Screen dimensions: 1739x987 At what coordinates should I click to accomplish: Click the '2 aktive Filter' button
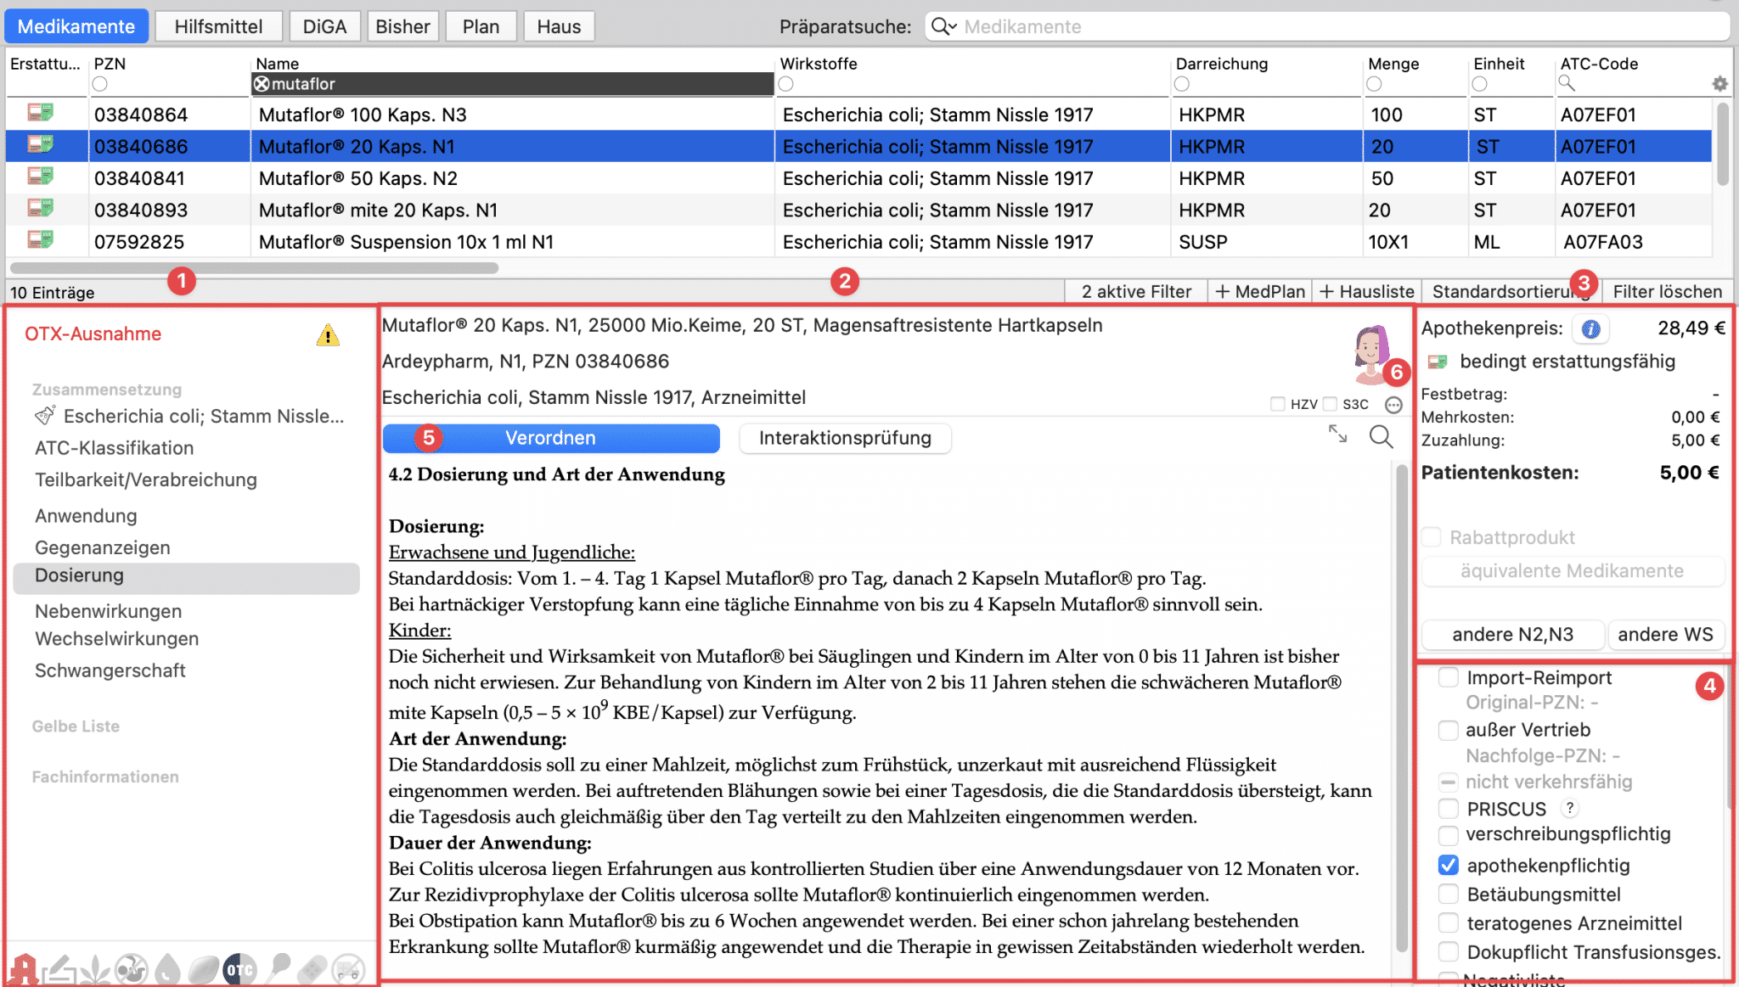pyautogui.click(x=1136, y=291)
